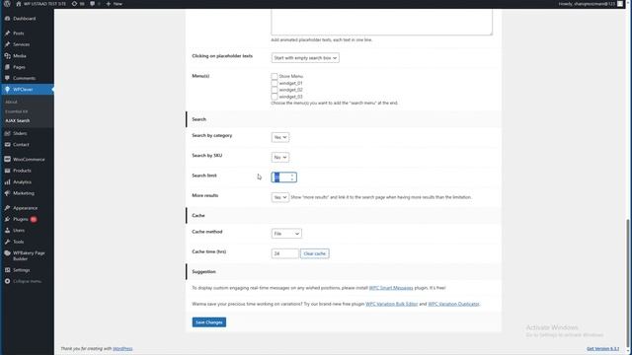
Task: Check the windget_02 menu checkbox
Action: pos(275,90)
